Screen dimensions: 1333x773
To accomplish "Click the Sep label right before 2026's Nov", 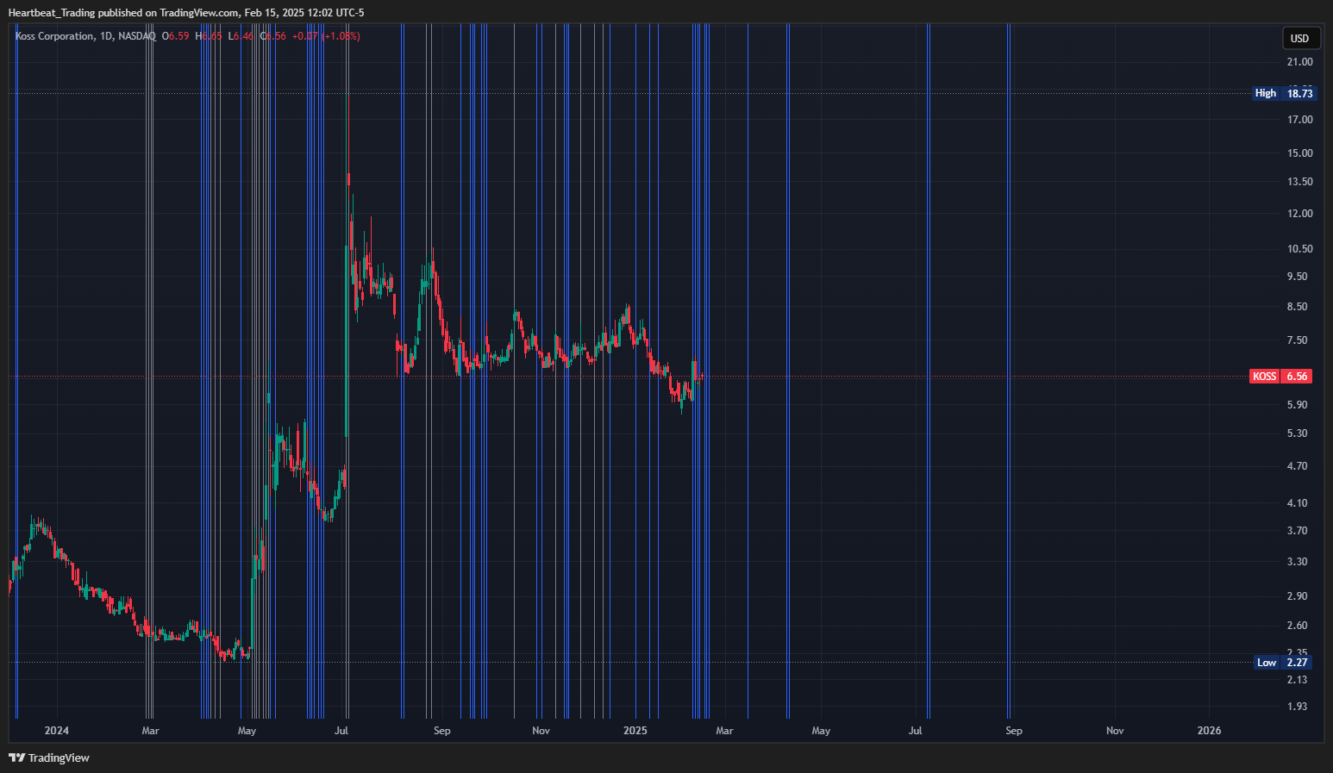I will (x=1014, y=731).
